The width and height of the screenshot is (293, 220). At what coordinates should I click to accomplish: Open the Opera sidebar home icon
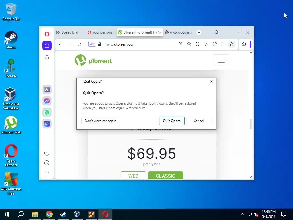(x=47, y=46)
